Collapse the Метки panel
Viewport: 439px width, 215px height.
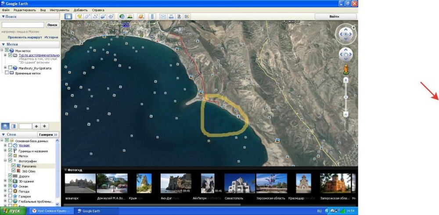coord(4,44)
